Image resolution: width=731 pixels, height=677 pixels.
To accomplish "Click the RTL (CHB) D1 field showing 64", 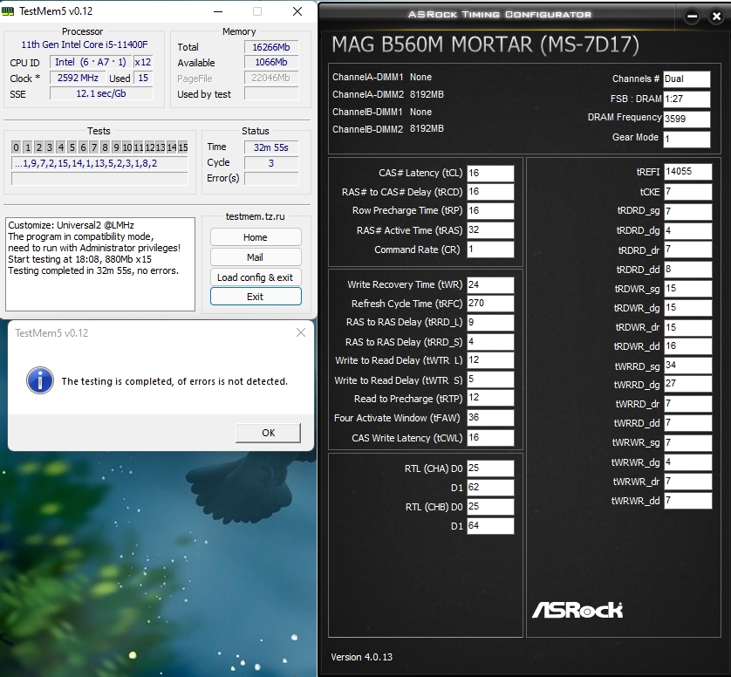I will click(490, 526).
